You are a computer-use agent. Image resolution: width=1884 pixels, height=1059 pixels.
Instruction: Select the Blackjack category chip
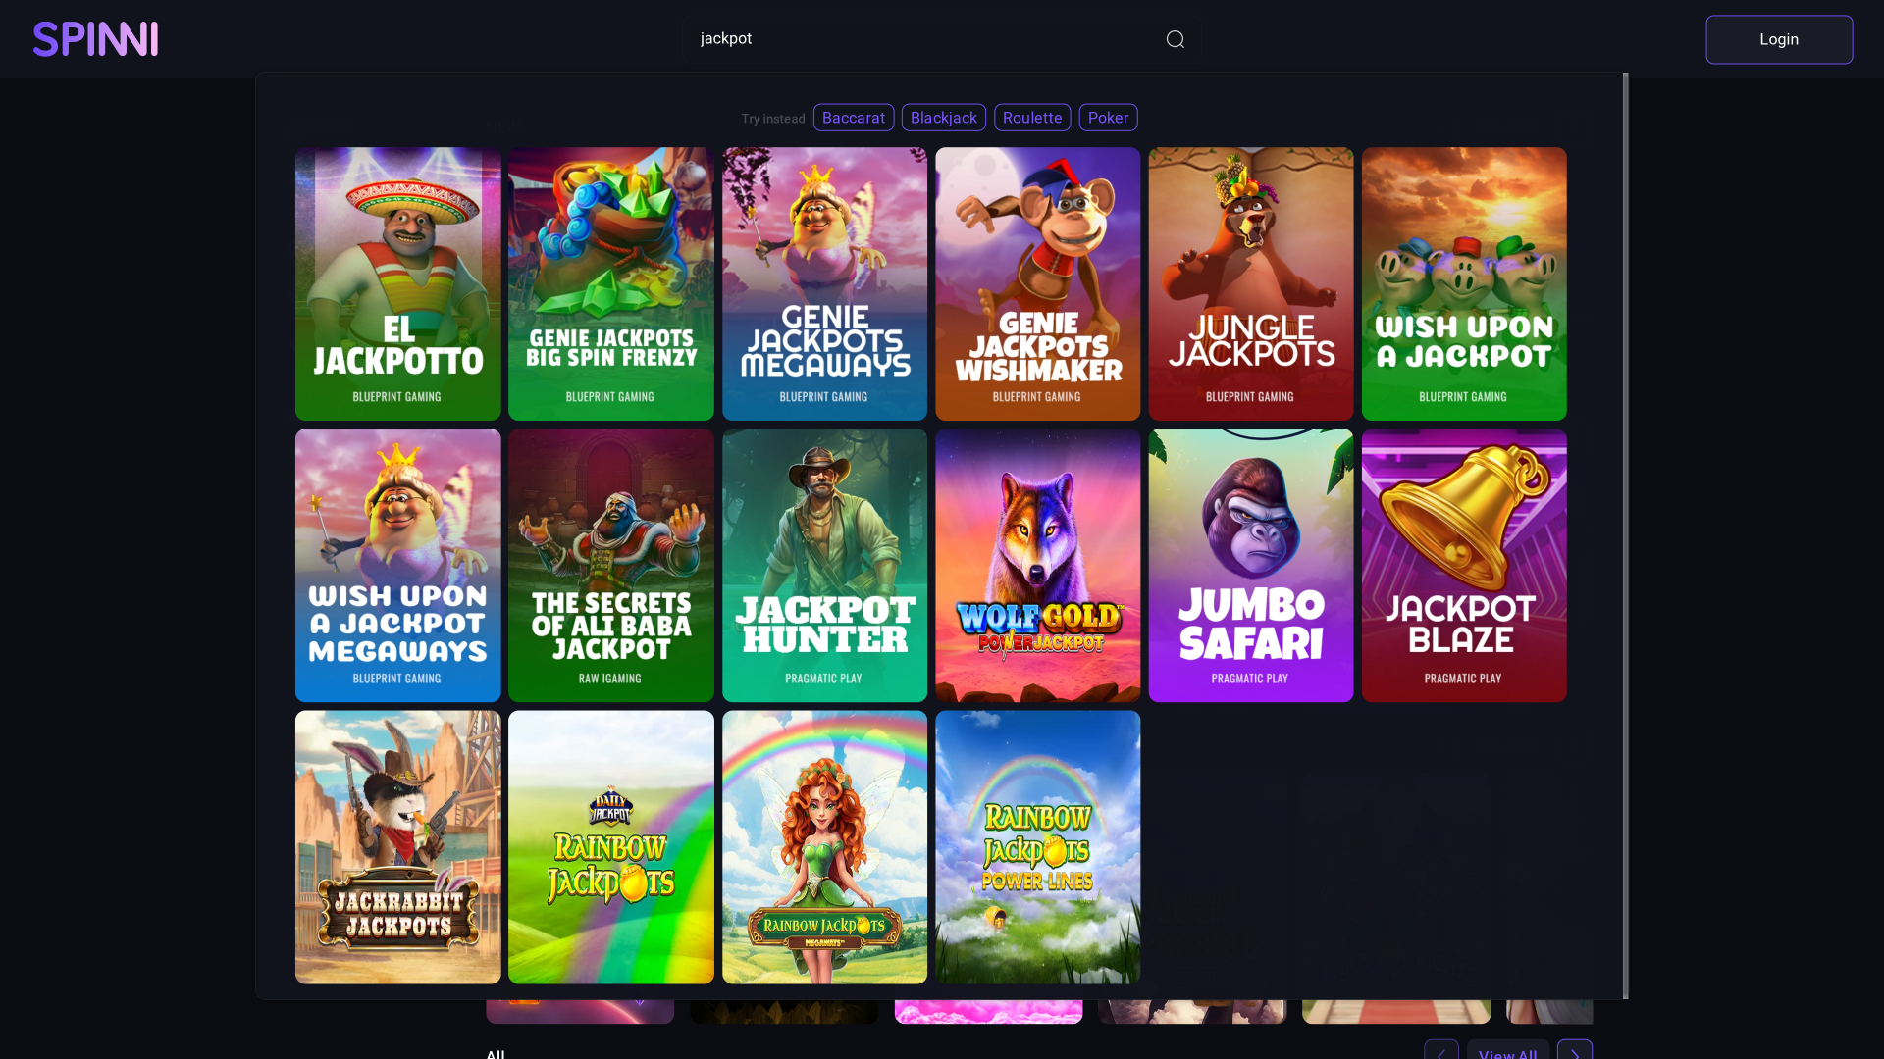point(943,117)
